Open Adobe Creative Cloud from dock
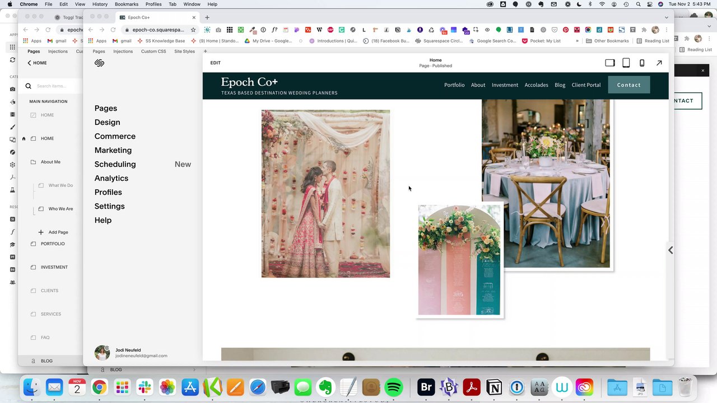 [584, 387]
